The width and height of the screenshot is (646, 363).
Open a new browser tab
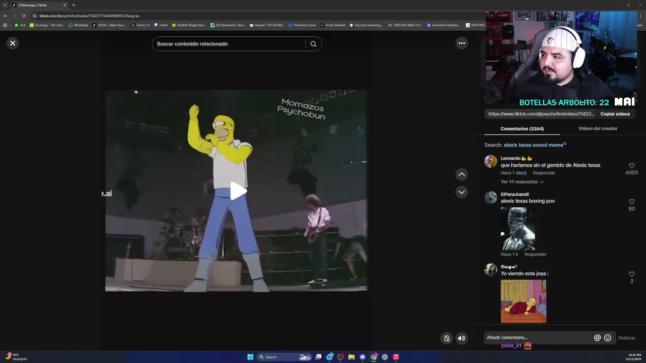pyautogui.click(x=74, y=5)
